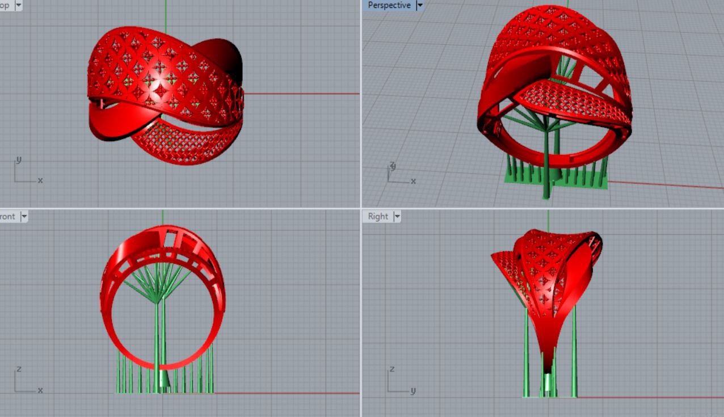The height and width of the screenshot is (417, 724).
Task: Select the red ring in Top viewport
Action: click(x=165, y=74)
